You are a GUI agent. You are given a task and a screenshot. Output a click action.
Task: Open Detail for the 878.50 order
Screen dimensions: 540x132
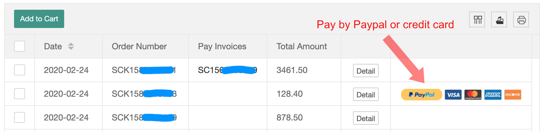(x=366, y=118)
